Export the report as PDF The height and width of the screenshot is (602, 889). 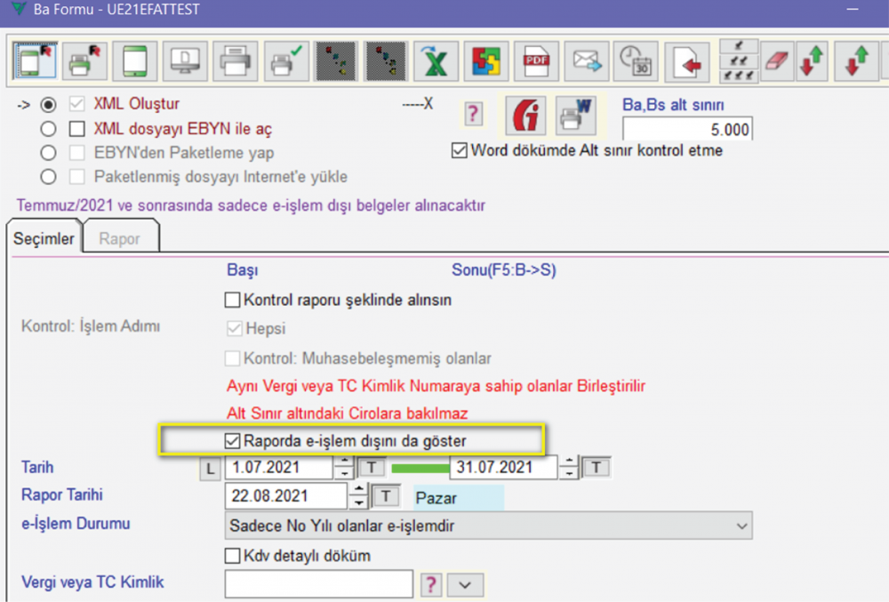click(x=536, y=61)
